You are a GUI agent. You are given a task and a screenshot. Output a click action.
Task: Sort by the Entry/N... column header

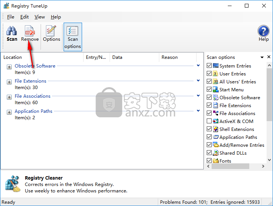click(97, 57)
